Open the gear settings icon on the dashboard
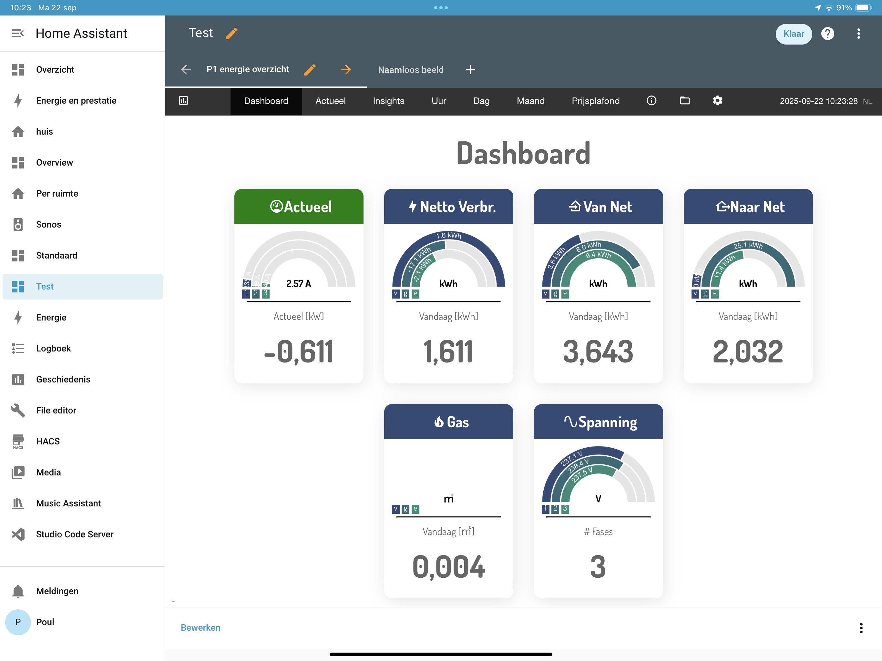 coord(717,101)
